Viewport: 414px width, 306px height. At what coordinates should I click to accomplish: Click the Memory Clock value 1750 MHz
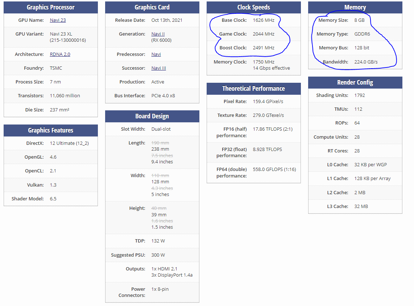(x=264, y=62)
